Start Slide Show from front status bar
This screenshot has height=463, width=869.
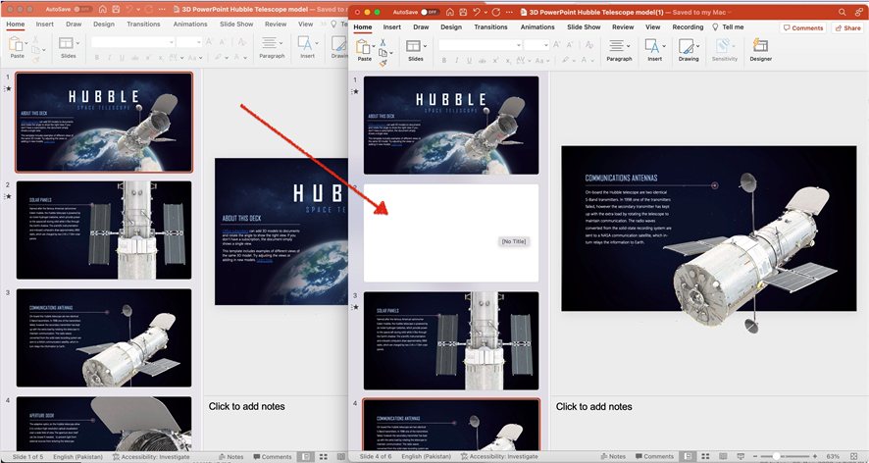741,456
